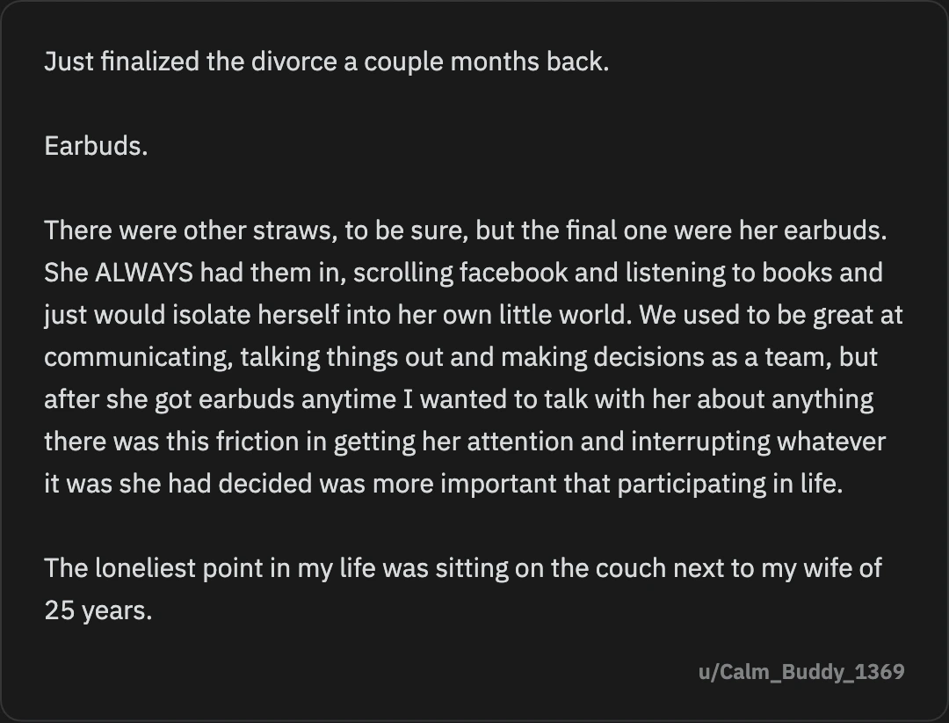Click the standalone word "Earbuds."
The height and width of the screenshot is (723, 949).
[97, 146]
